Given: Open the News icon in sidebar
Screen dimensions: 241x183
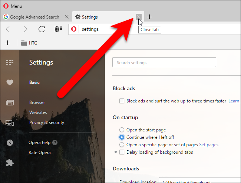Looking at the screenshot, I should pyautogui.click(x=10, y=102).
